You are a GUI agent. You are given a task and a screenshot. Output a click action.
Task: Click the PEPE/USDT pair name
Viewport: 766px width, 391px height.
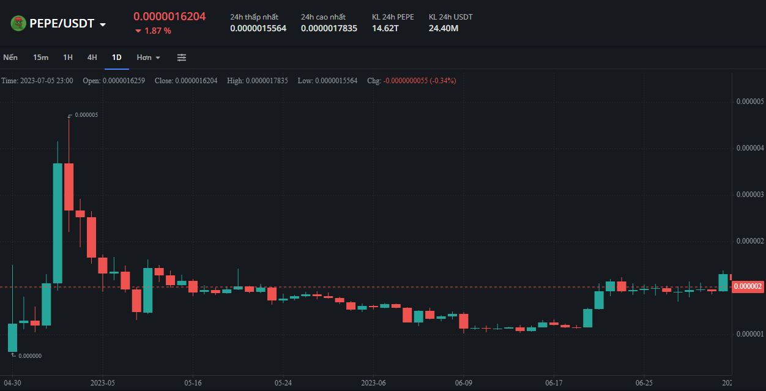62,23
